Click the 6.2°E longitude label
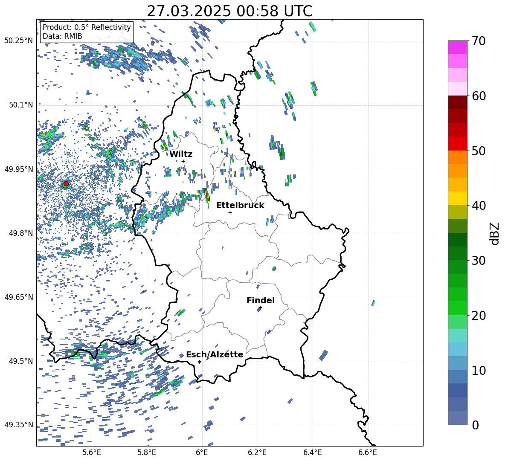Viewport: 505px width, 461px height. tap(257, 452)
